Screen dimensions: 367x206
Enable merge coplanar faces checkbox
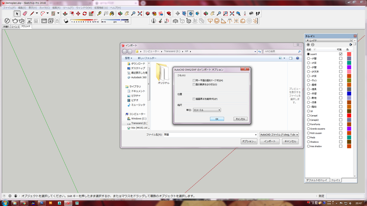pos(194,80)
